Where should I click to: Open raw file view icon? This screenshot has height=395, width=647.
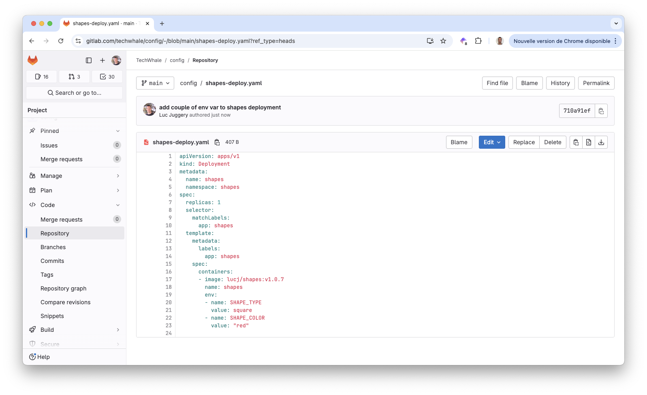(589, 142)
